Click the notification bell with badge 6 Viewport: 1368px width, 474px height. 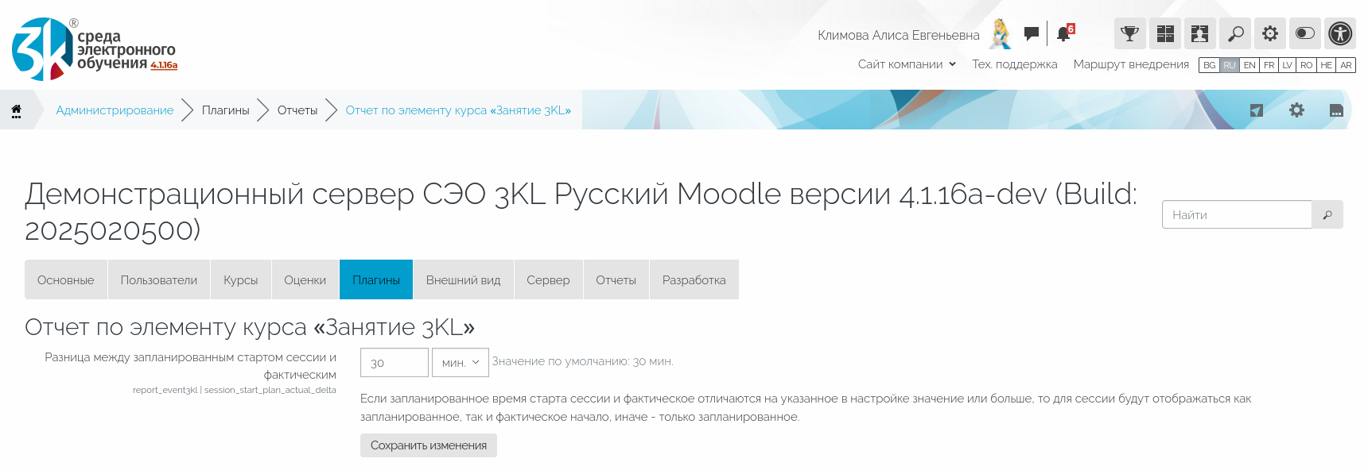[1063, 33]
